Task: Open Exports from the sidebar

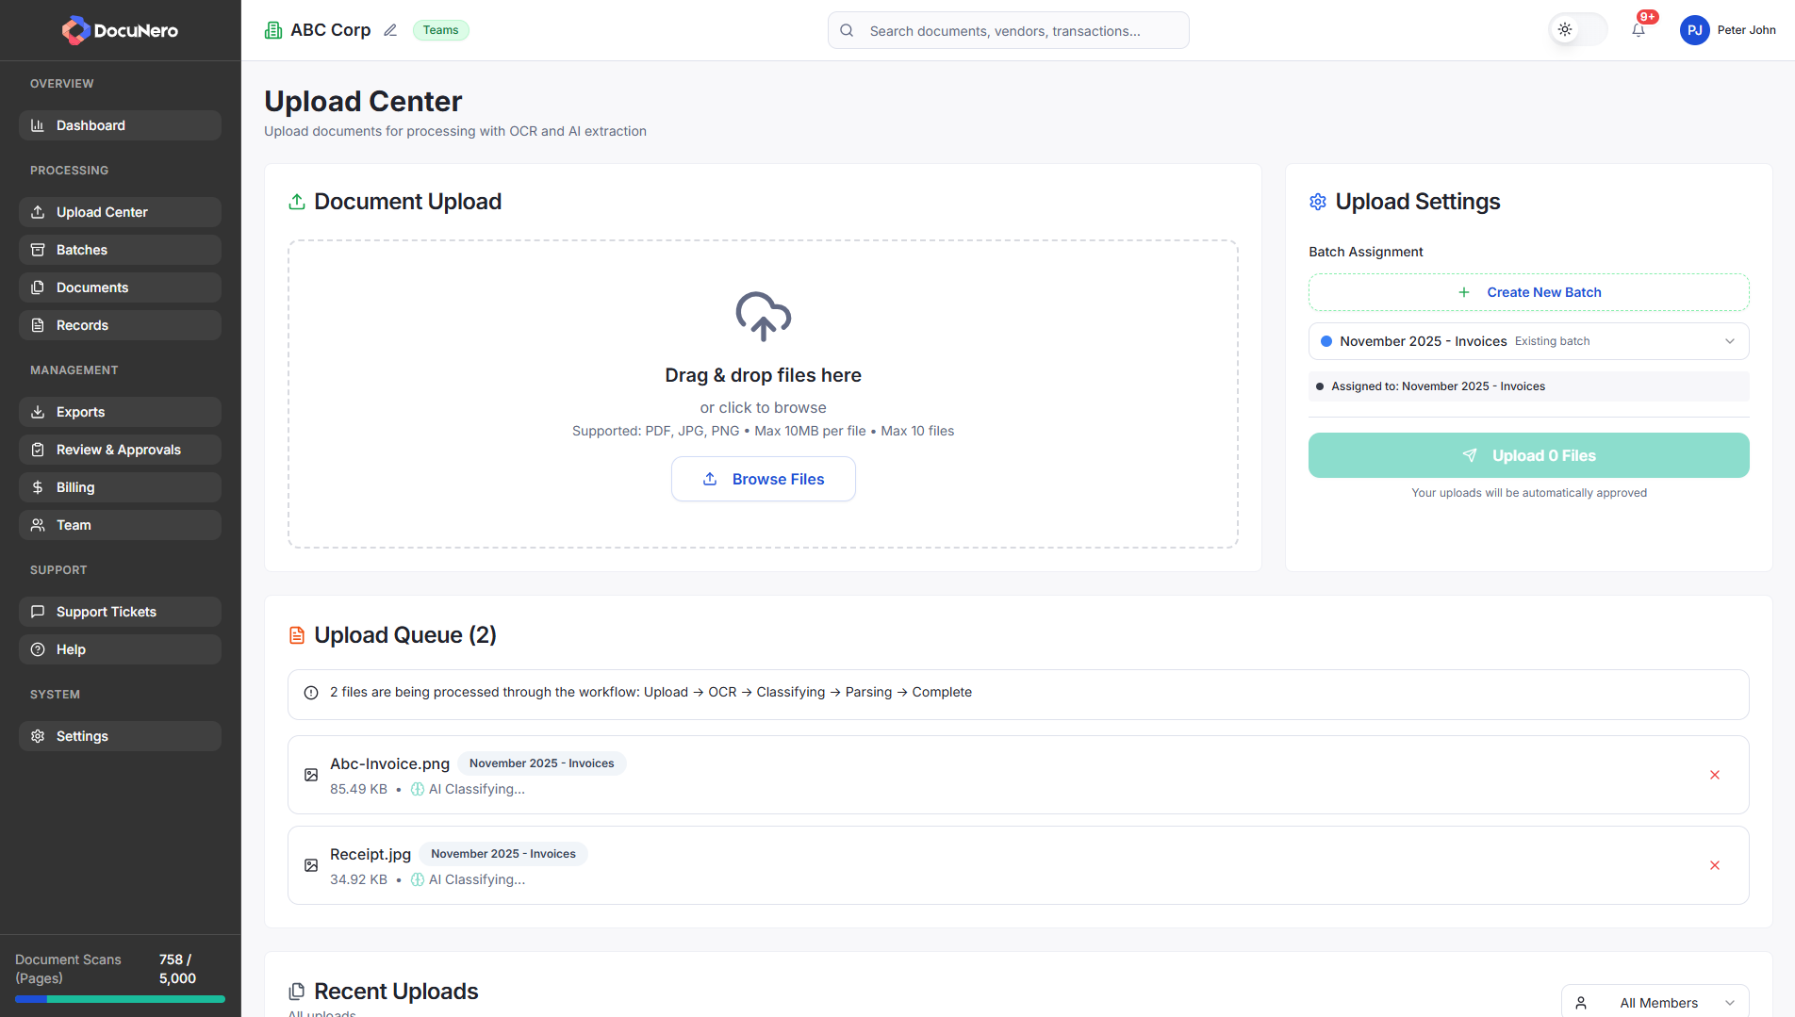Action: pyautogui.click(x=38, y=412)
